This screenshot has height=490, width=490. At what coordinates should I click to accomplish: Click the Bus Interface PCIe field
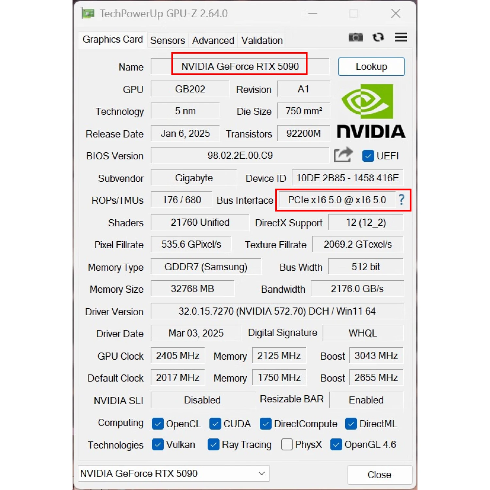337,200
